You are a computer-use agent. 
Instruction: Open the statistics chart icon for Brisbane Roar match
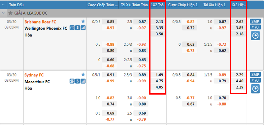point(83,28)
